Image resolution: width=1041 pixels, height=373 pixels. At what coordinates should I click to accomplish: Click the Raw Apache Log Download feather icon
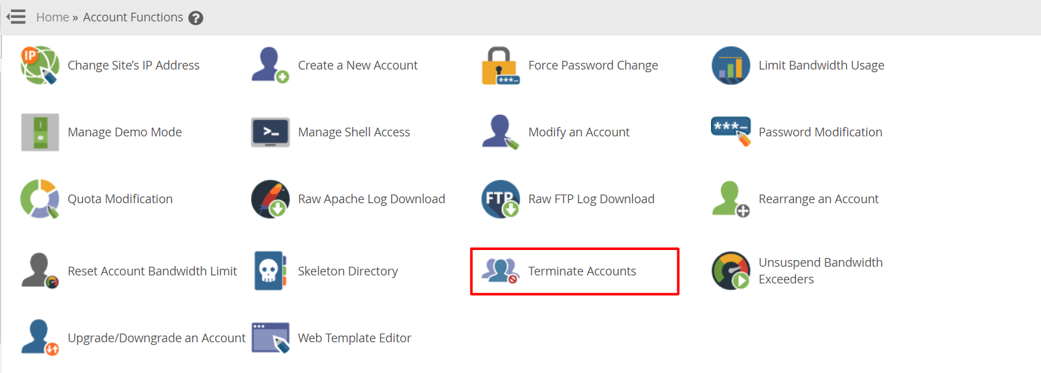[x=270, y=199]
